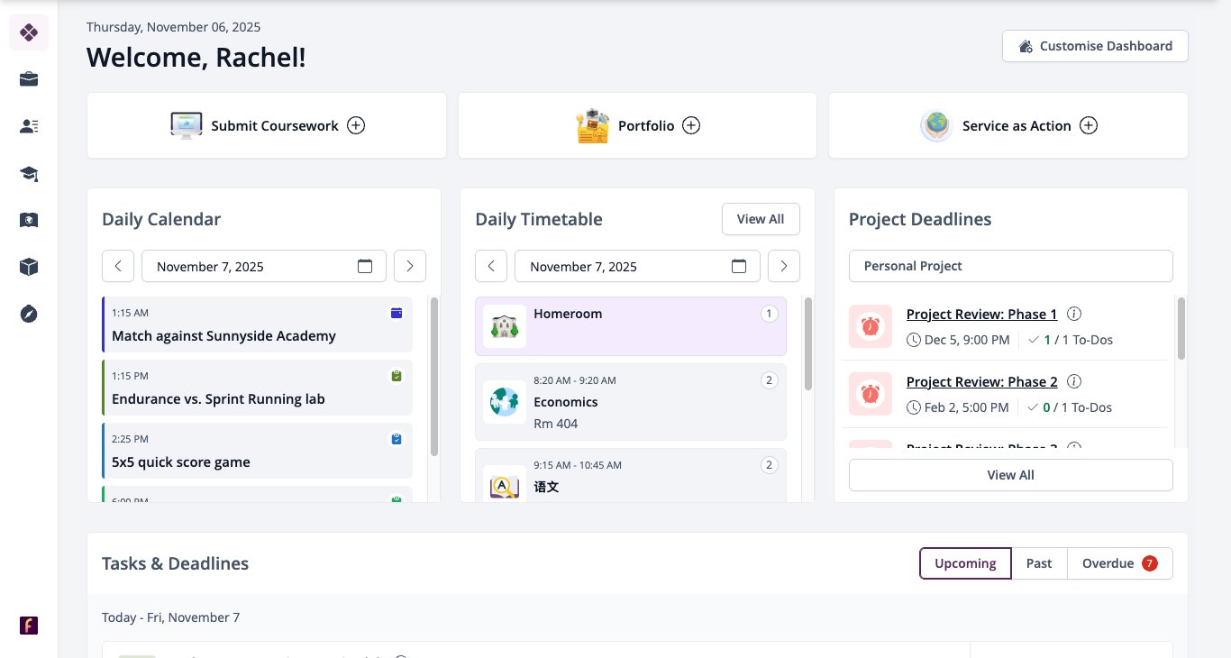This screenshot has width=1231, height=658.
Task: Click the alarm clock icon for Phase 1
Action: pos(871,326)
